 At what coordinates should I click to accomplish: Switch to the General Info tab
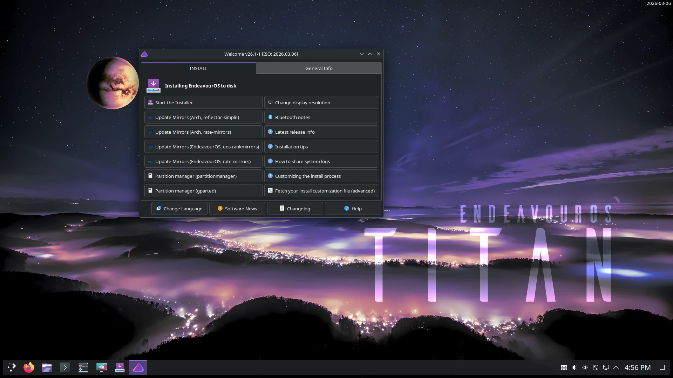pos(319,68)
